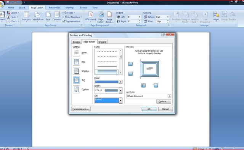Switch to the Shading tab
The height and width of the screenshot is (150, 244).
(x=103, y=42)
